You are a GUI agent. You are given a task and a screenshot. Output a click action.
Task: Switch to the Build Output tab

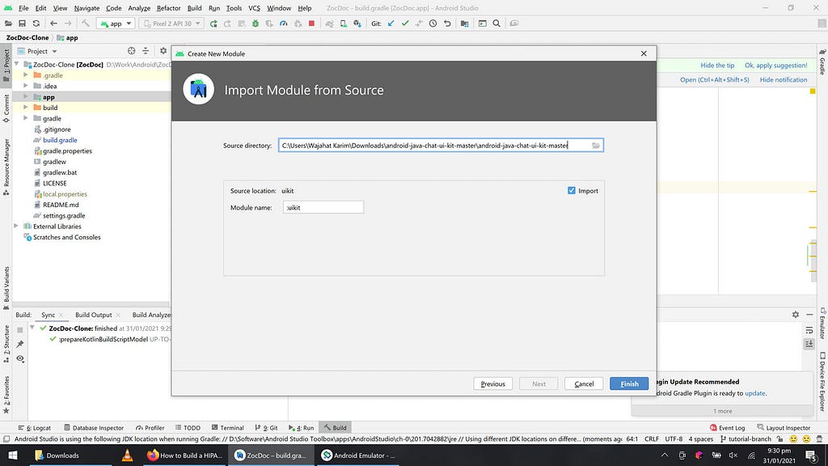[94, 315]
